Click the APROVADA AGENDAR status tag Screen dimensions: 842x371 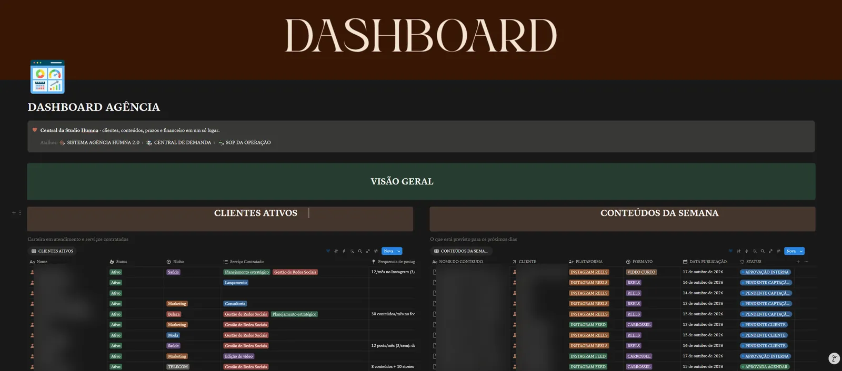pos(764,367)
